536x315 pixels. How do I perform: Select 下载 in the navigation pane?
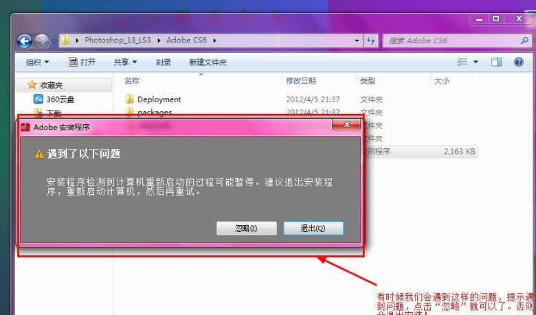54,113
